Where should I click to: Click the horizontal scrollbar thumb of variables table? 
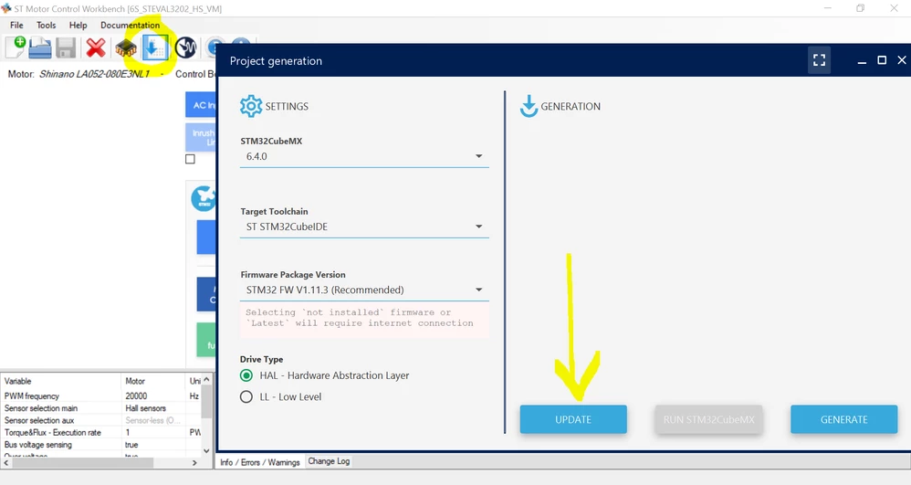(82, 463)
